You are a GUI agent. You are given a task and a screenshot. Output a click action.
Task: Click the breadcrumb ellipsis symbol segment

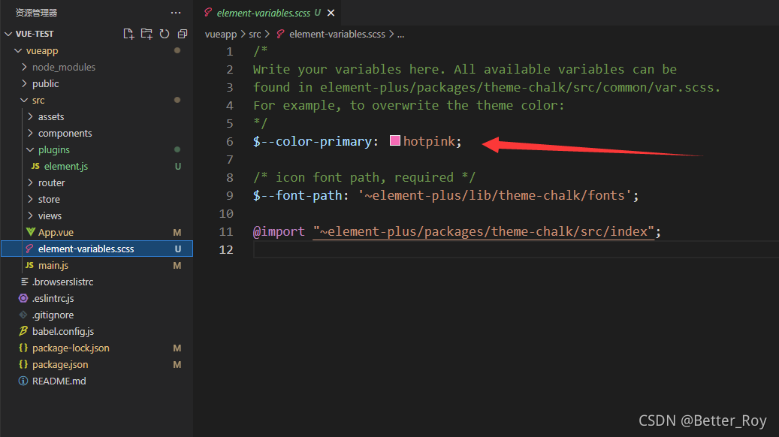click(x=401, y=35)
